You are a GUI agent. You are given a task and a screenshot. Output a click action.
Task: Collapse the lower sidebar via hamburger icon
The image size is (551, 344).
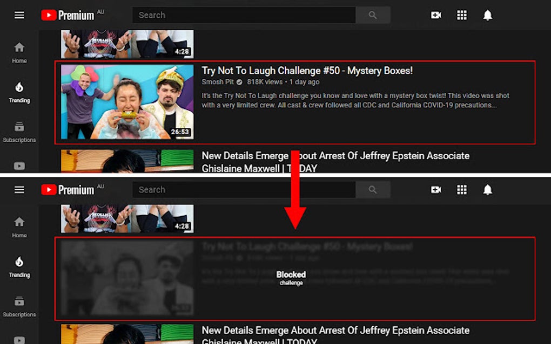(19, 189)
